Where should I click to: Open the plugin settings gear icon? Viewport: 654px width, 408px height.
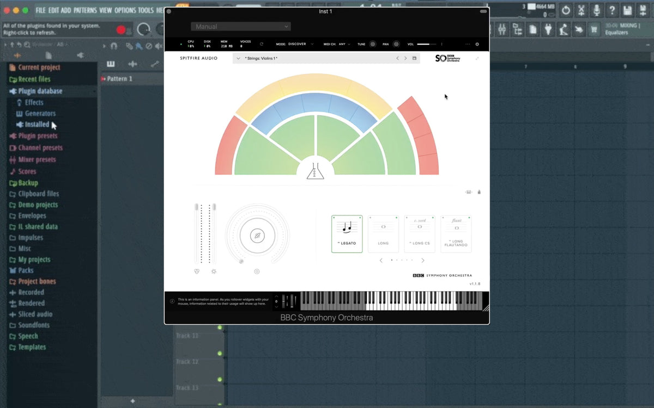(x=477, y=44)
